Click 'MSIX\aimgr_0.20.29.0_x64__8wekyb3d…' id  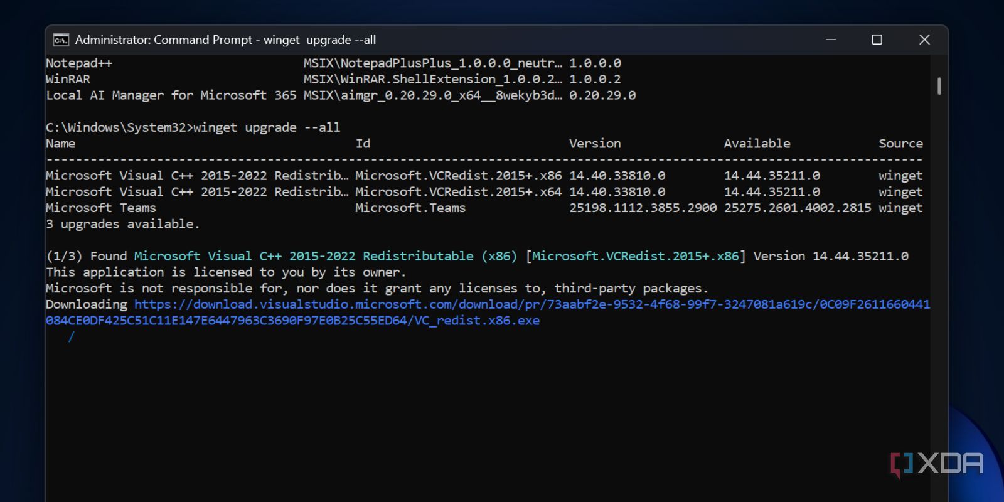(x=433, y=95)
